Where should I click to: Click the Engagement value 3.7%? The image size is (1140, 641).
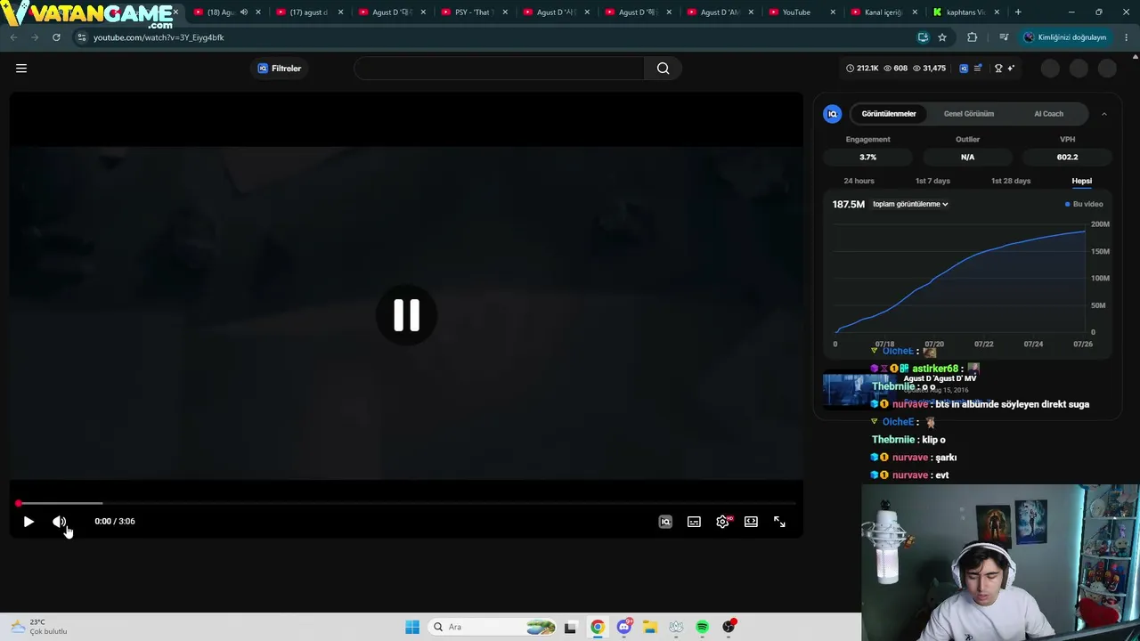[x=867, y=158]
